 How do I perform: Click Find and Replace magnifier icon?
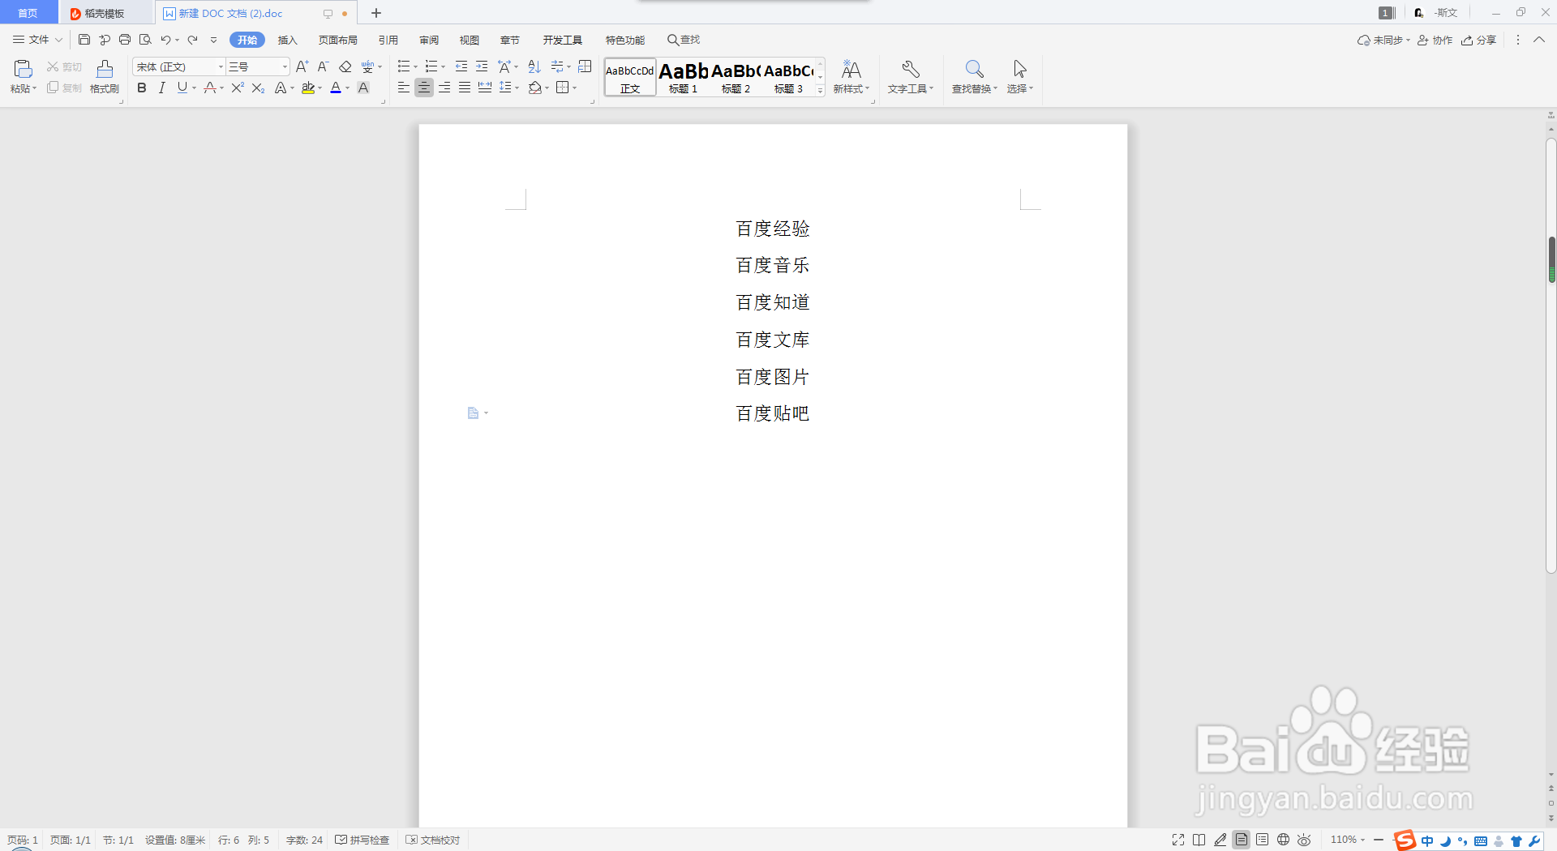(974, 69)
